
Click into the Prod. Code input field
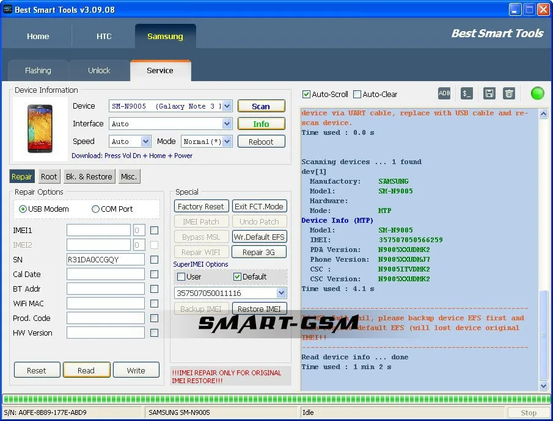tap(106, 318)
